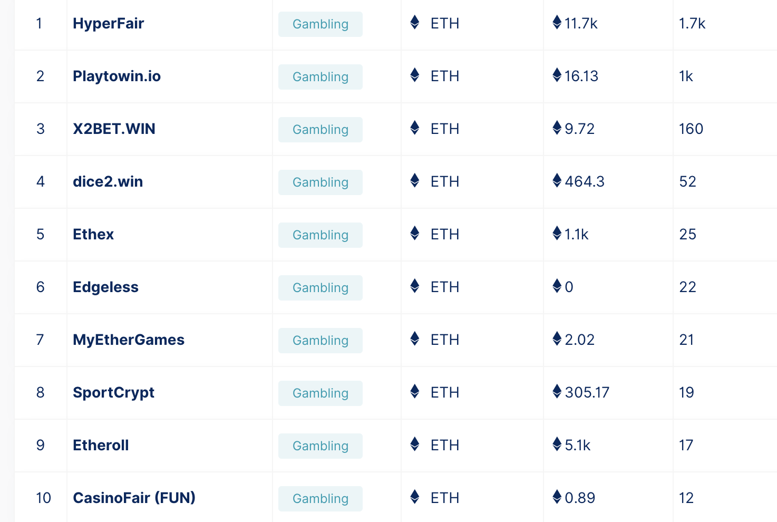Open the Playtowin.io dapp page
The width and height of the screenshot is (777, 522).
[x=116, y=76]
